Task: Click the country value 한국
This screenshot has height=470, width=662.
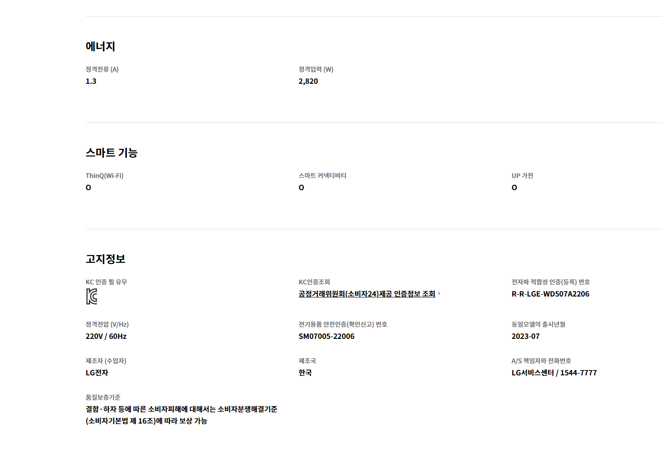Action: (305, 373)
